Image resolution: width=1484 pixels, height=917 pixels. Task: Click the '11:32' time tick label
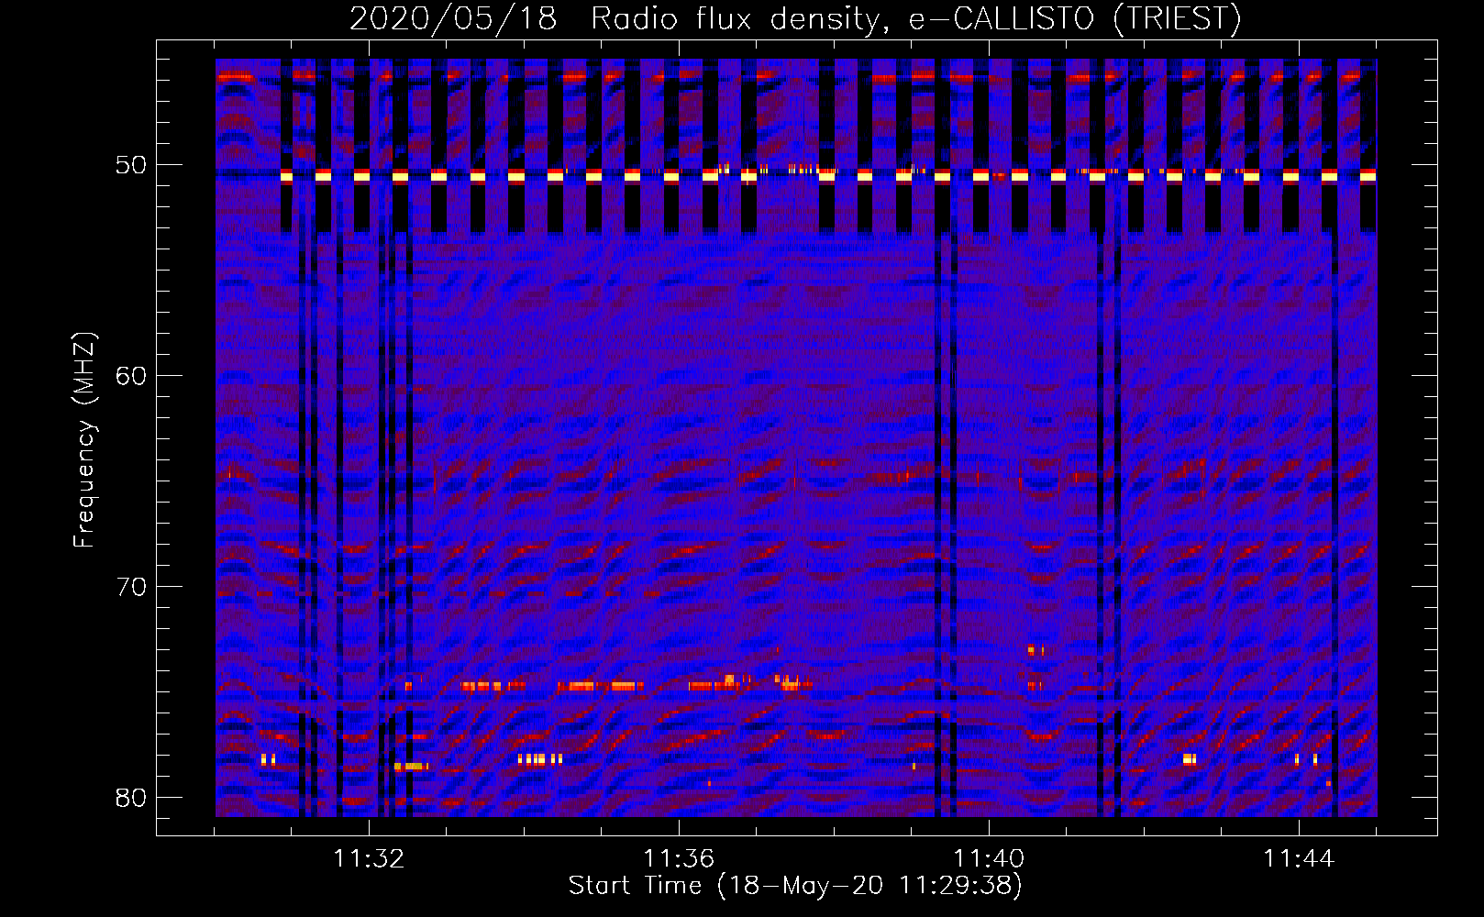click(369, 859)
